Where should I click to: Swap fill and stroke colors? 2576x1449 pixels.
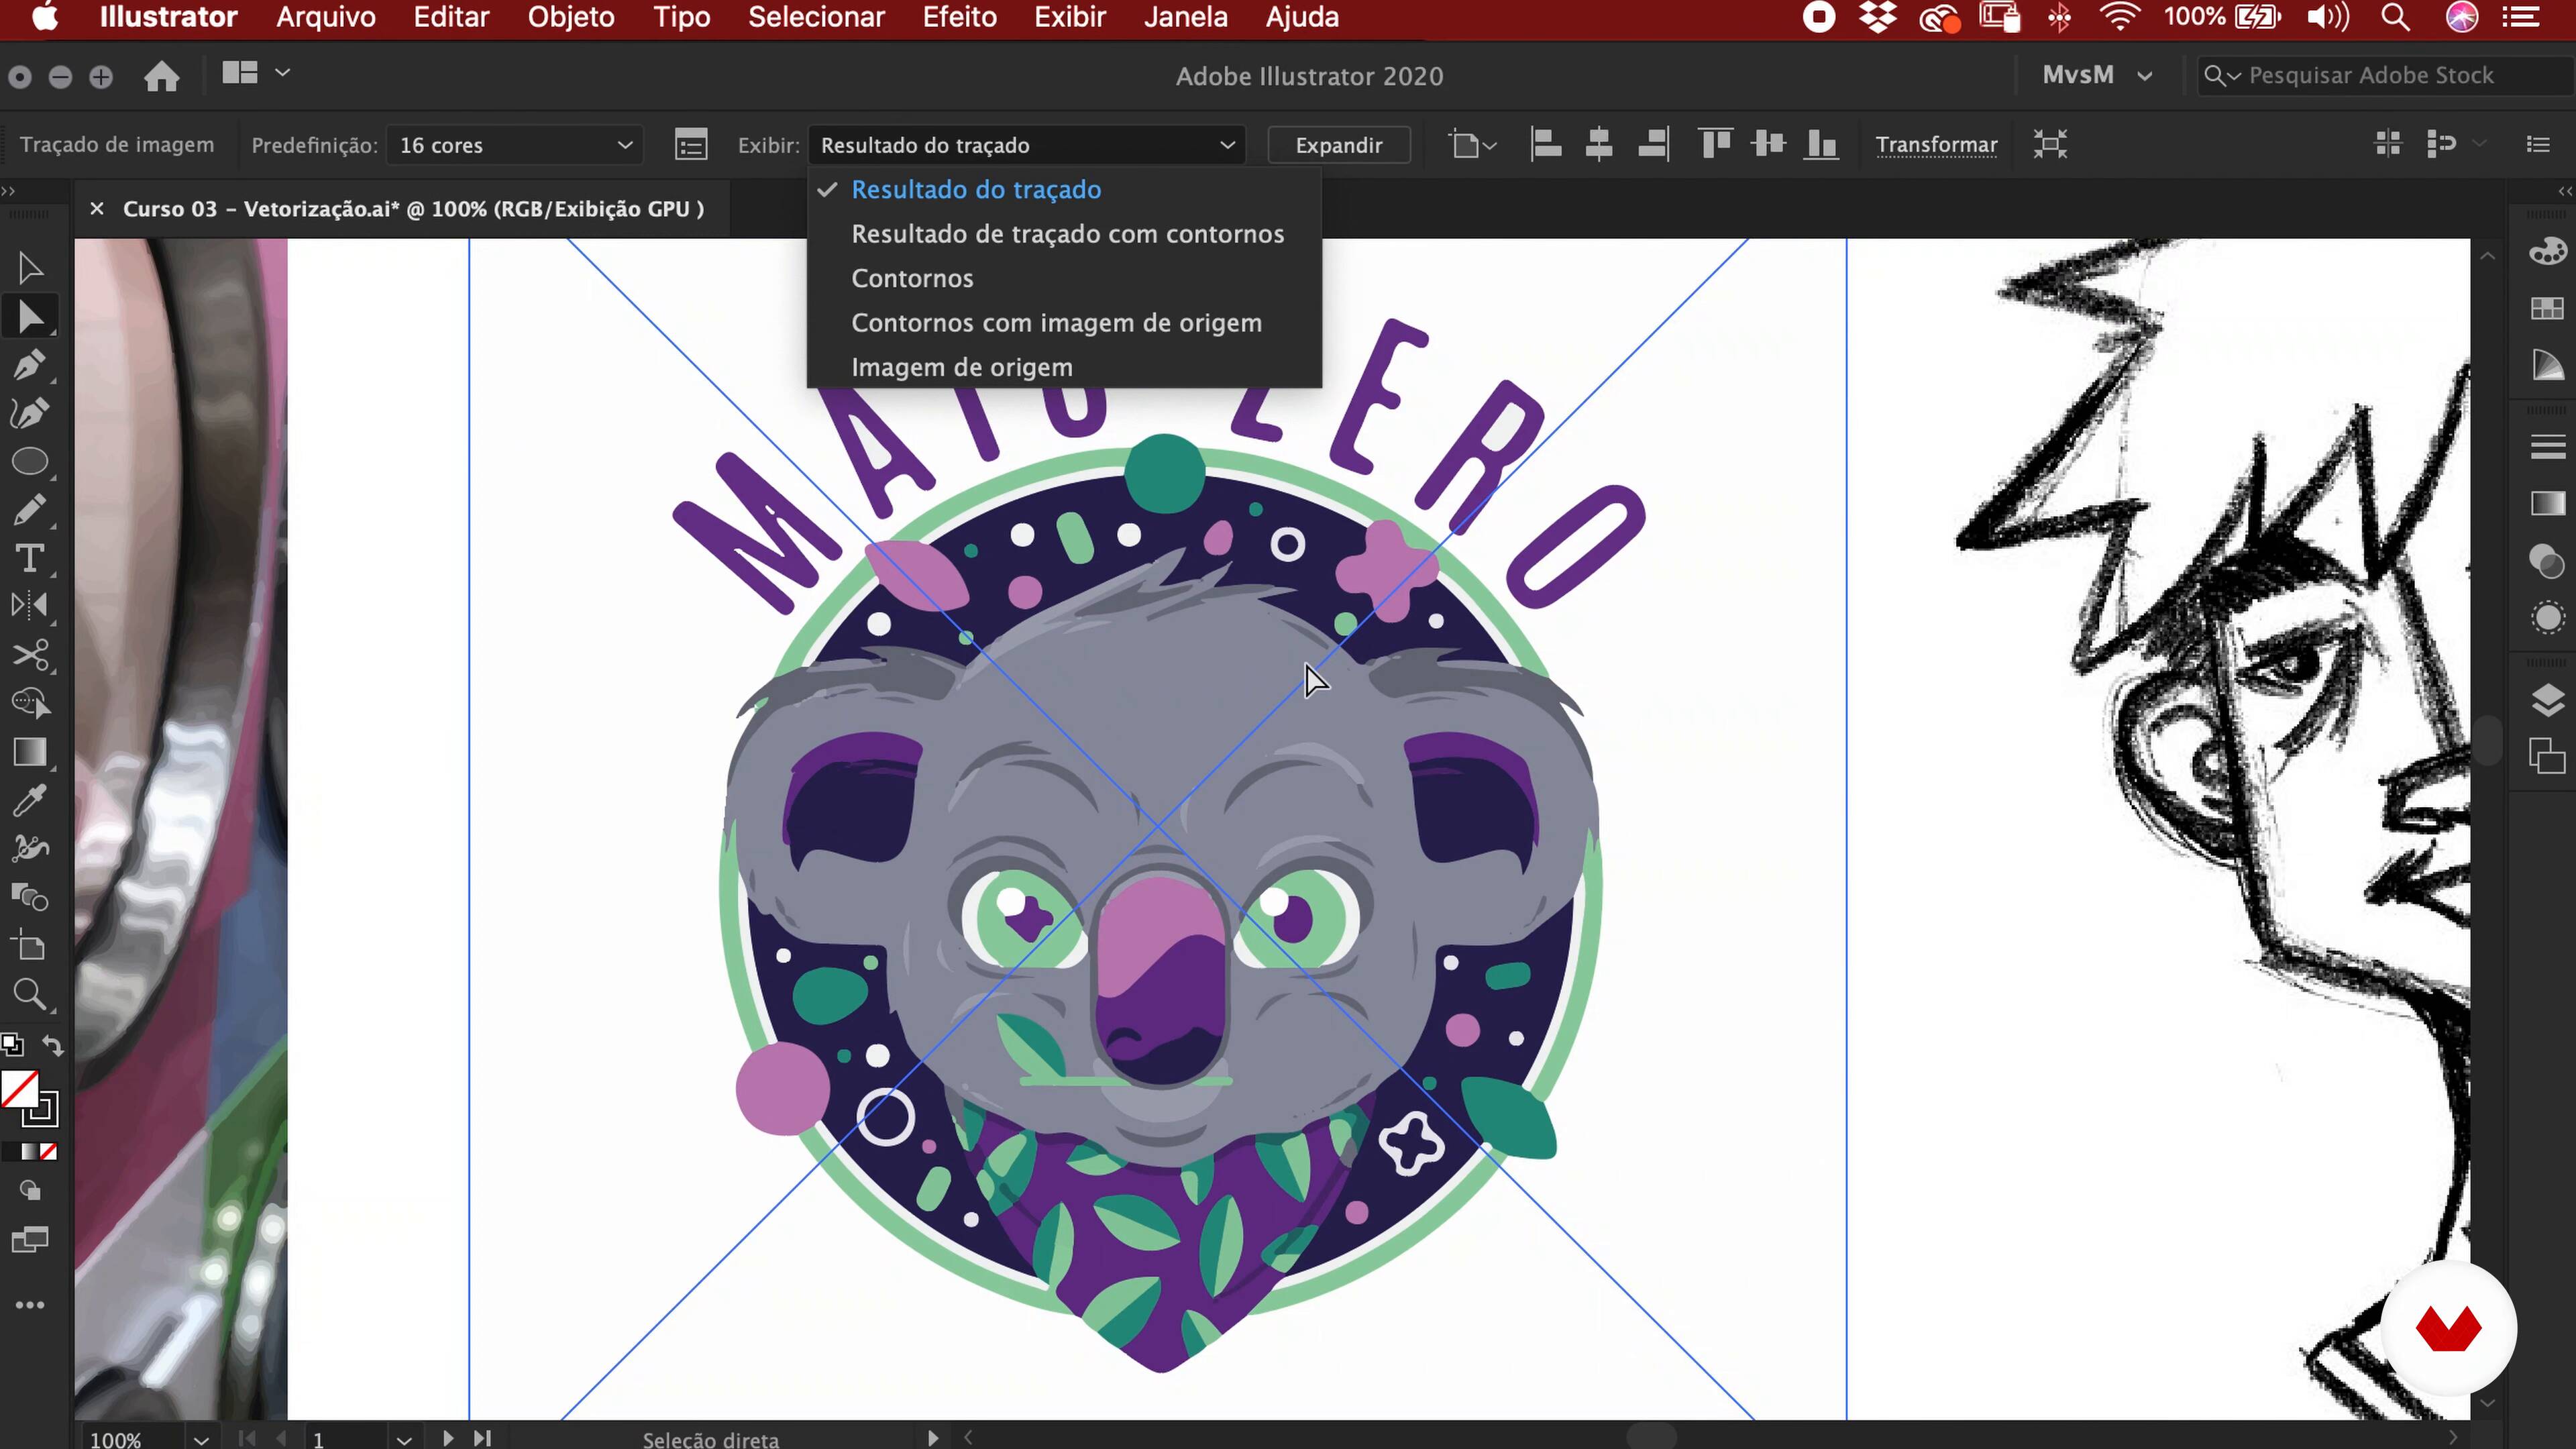(x=53, y=1046)
